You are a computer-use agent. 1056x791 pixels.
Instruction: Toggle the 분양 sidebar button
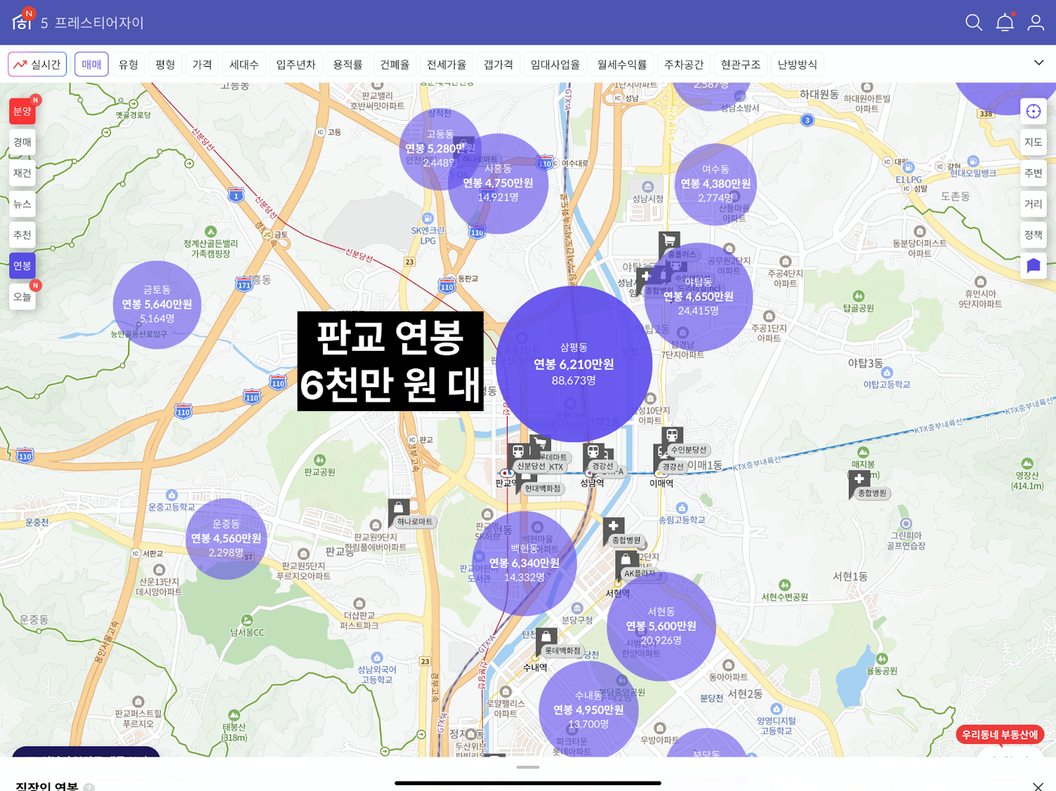point(22,111)
